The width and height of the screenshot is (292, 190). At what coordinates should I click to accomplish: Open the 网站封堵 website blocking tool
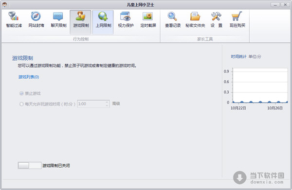coord(36,20)
